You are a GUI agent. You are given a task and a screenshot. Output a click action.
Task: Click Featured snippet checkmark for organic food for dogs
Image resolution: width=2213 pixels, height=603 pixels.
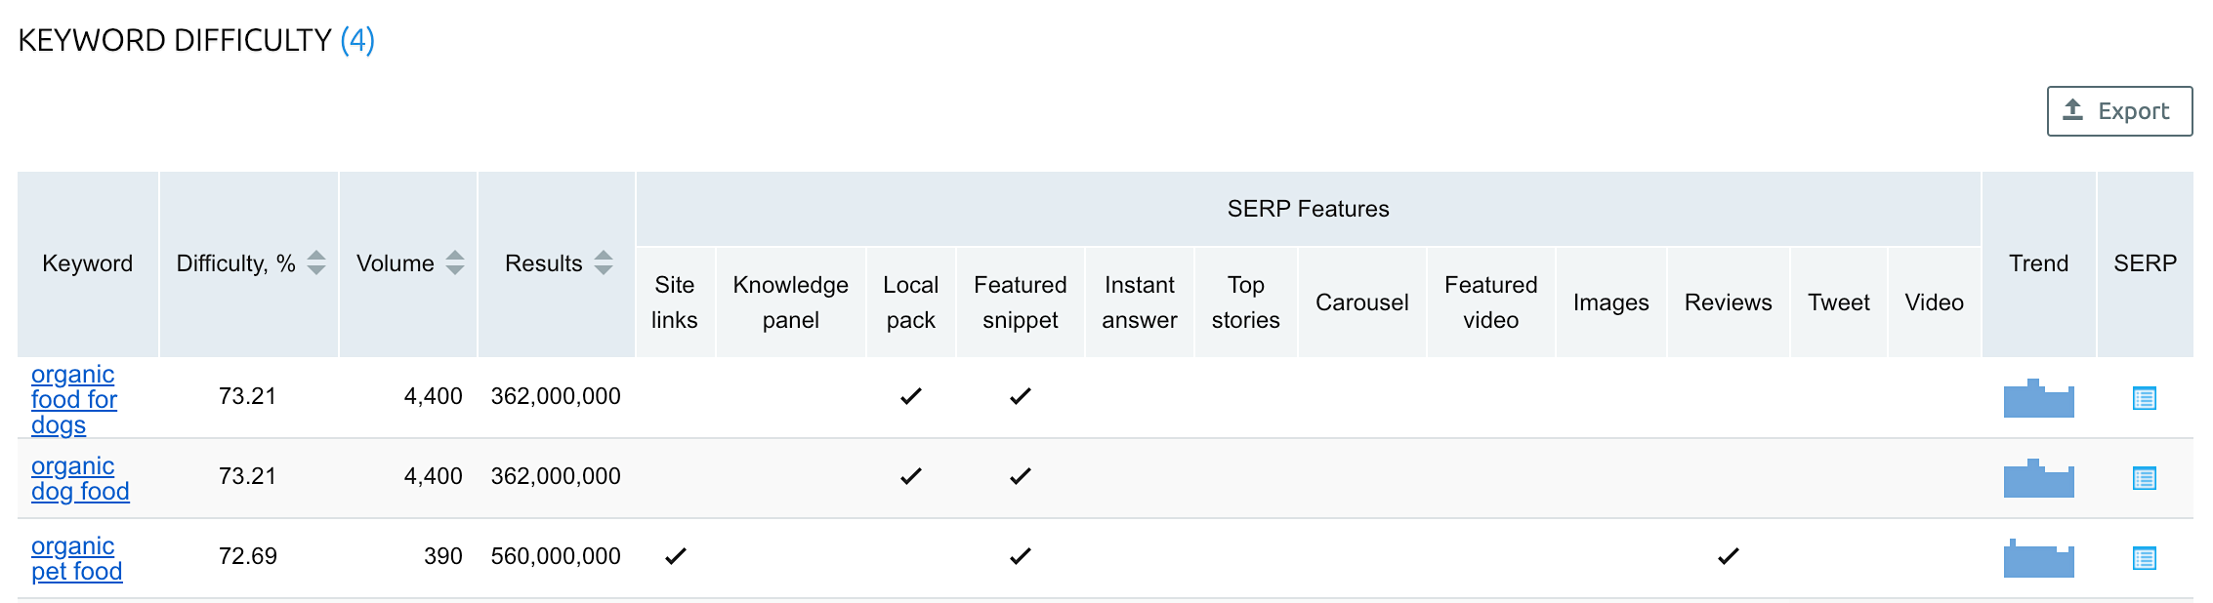click(1020, 396)
